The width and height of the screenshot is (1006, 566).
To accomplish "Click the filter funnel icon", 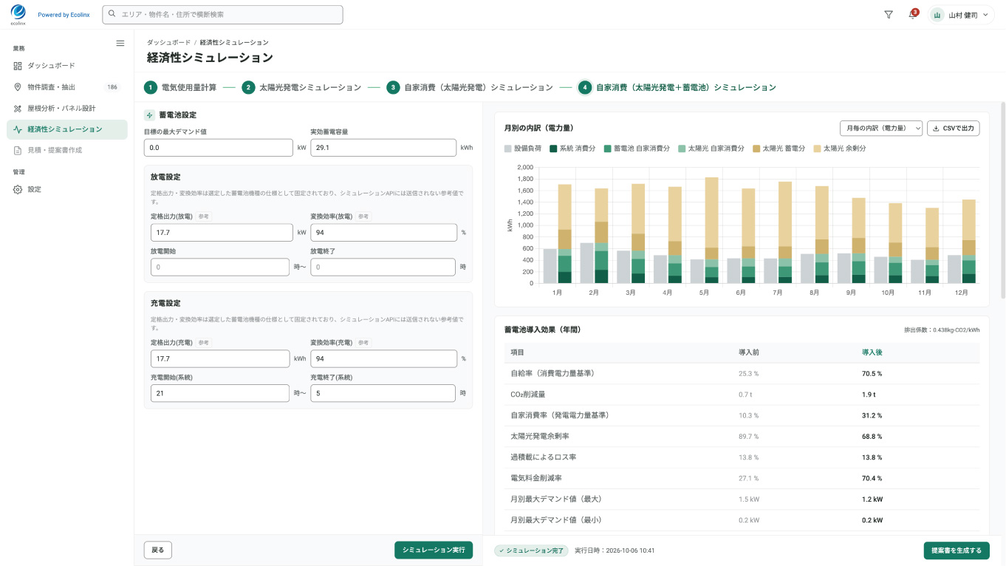I will pyautogui.click(x=889, y=15).
